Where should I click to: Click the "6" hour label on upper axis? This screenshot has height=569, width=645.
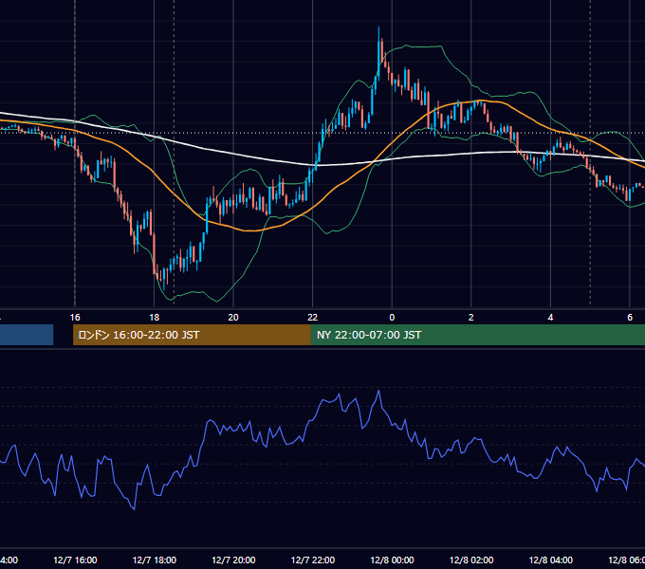630,318
